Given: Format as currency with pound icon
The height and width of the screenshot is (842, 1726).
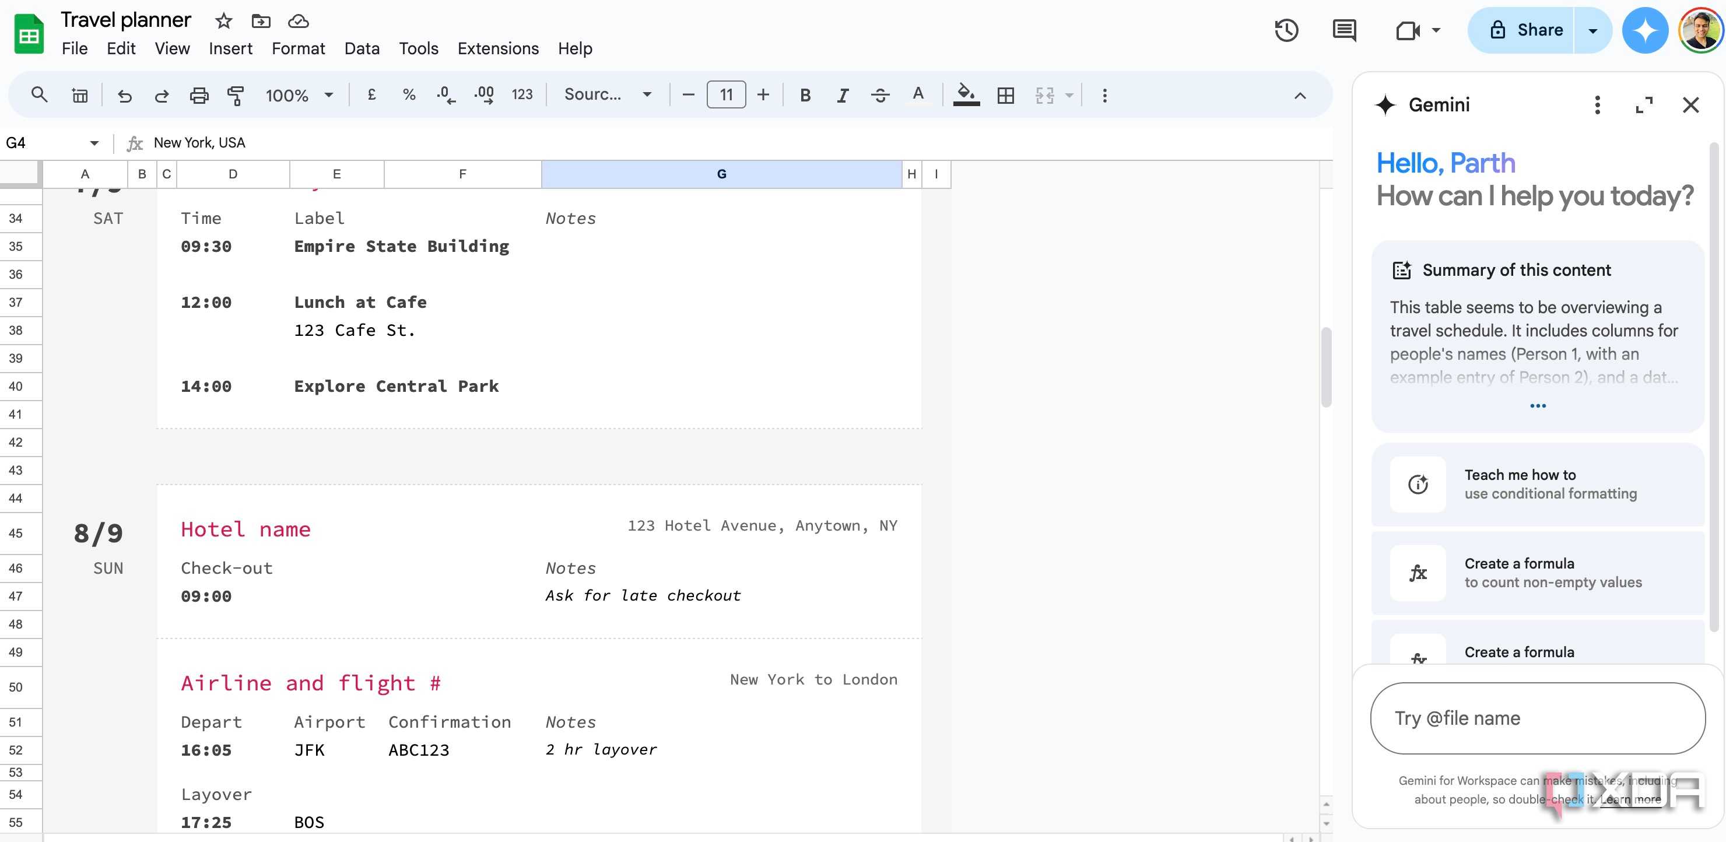Looking at the screenshot, I should coord(372,95).
